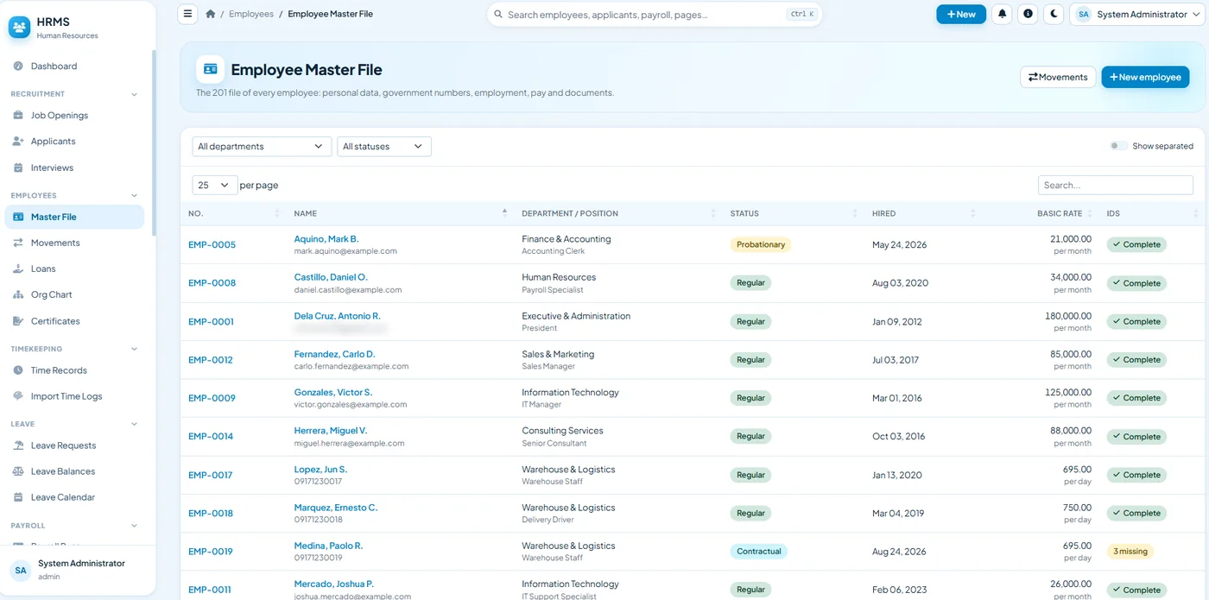Click the Probationary status badge
The width and height of the screenshot is (1209, 600).
(761, 244)
